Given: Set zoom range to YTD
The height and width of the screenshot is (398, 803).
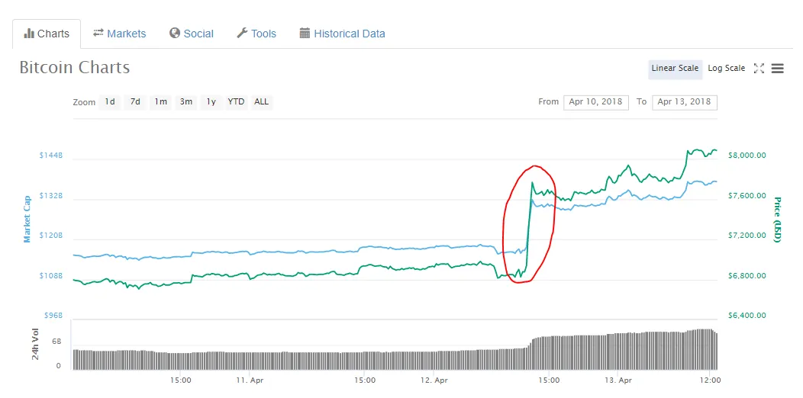Looking at the screenshot, I should coord(236,102).
